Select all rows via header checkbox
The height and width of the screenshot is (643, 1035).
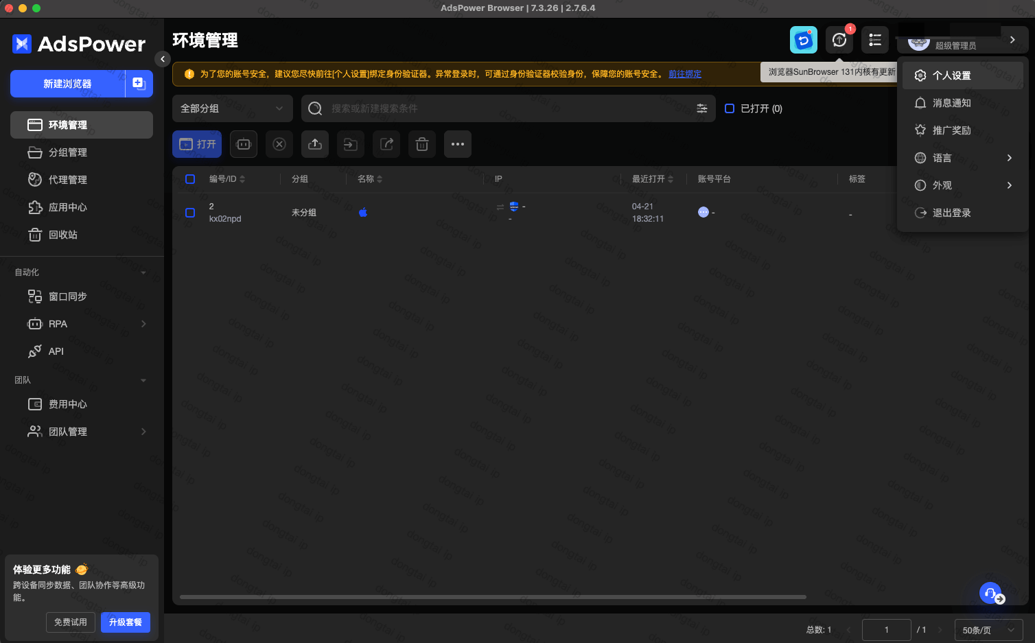click(x=190, y=179)
